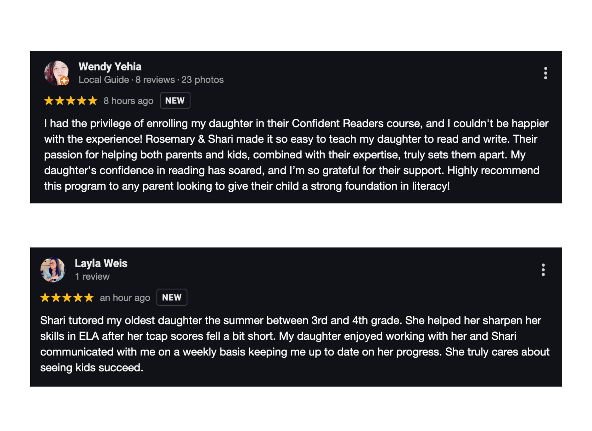Click the Confident Readers review text
This screenshot has width=592, height=431.
click(296, 155)
